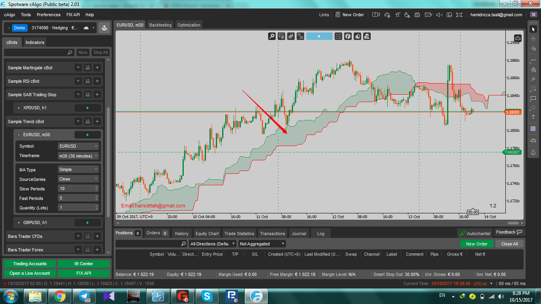Switch to the Backtesting tab

tap(160, 25)
